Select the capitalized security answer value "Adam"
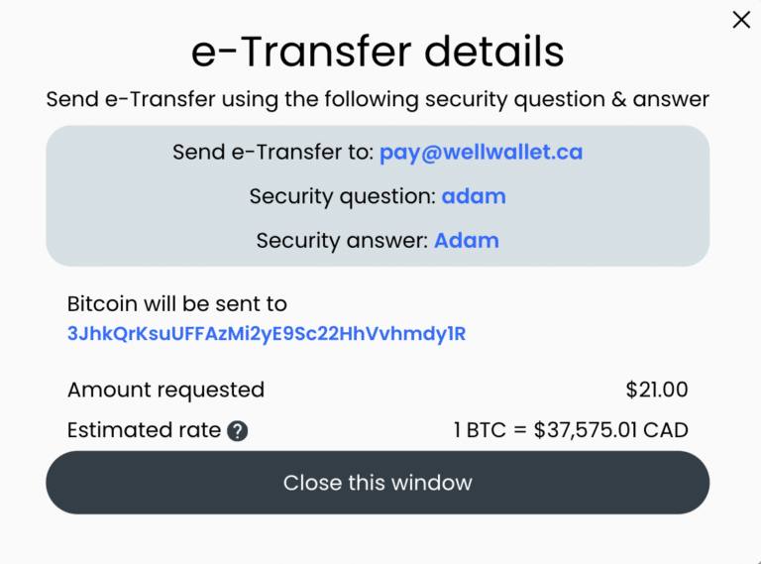 click(x=467, y=240)
